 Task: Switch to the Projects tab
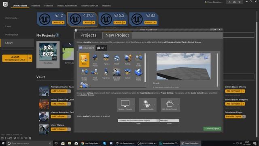88,35
